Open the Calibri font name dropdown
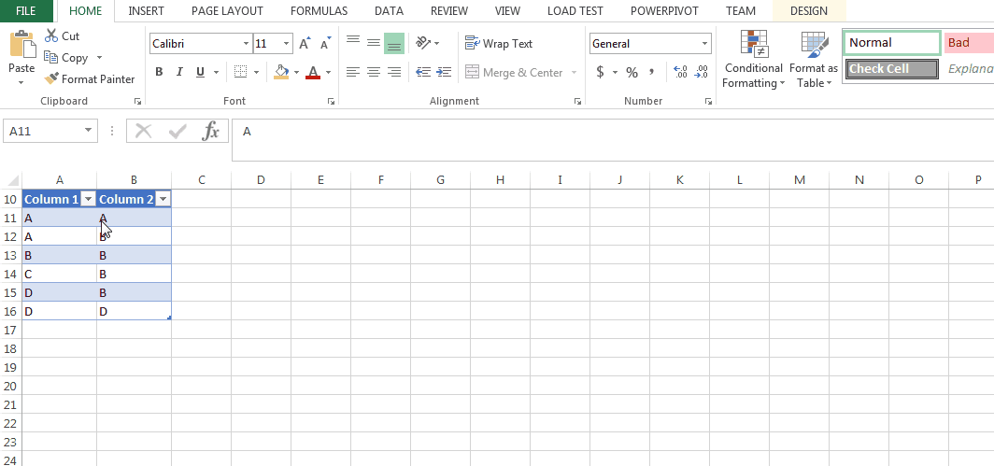Image resolution: width=994 pixels, height=466 pixels. point(247,44)
